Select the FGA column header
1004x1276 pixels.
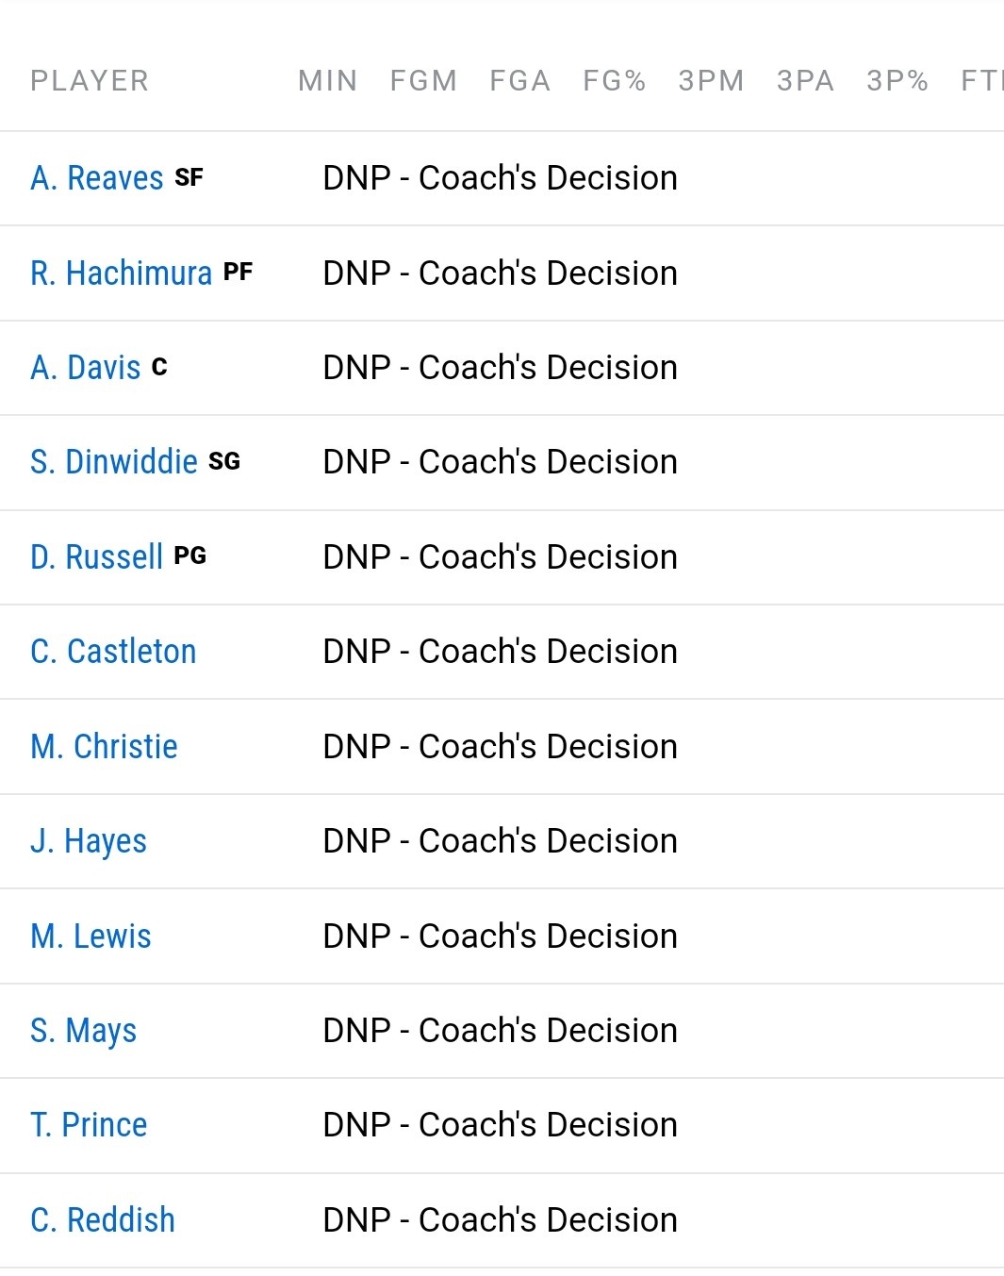pos(520,81)
